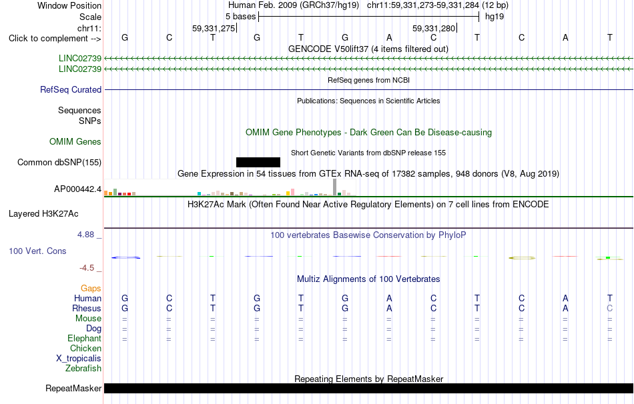Click the -4.5 conservation scale value
The height and width of the screenshot is (404, 634).
click(x=87, y=268)
